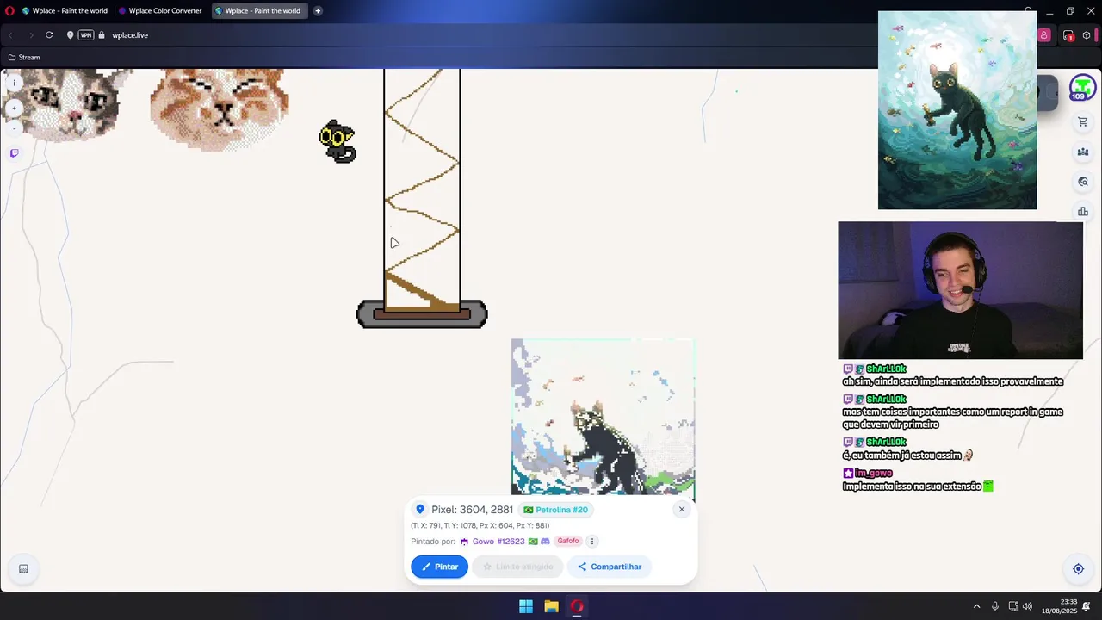Select the active Wplace - Paint the world tab
Viewport: 1102px width, 620px height.
pos(258,11)
